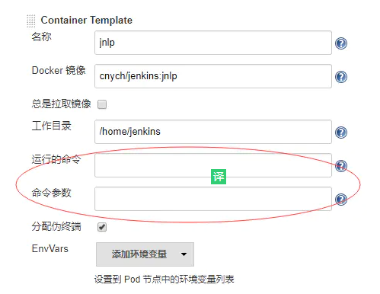Show help for 运行的命令 field
This screenshot has height=294, width=380.
(341, 166)
